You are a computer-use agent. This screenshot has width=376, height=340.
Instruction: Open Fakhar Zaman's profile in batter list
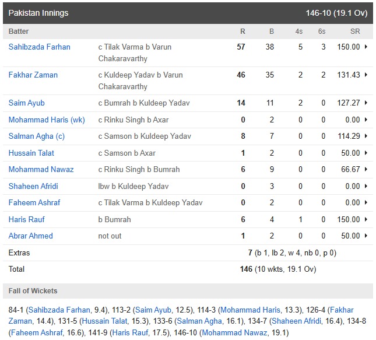click(33, 75)
